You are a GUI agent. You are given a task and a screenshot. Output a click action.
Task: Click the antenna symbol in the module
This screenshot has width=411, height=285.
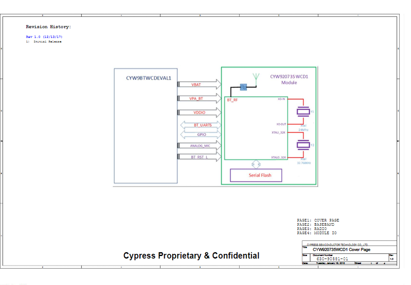256,78
